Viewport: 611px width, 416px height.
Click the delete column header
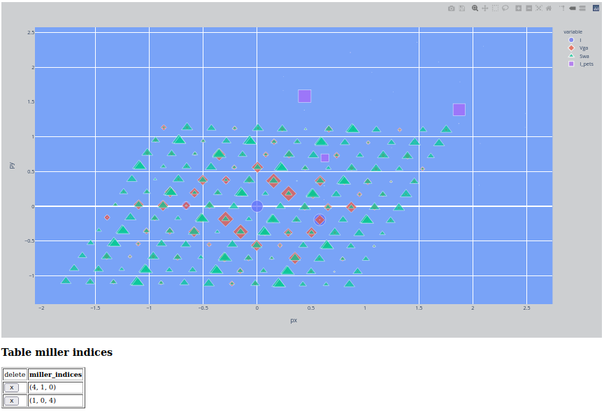(x=15, y=375)
